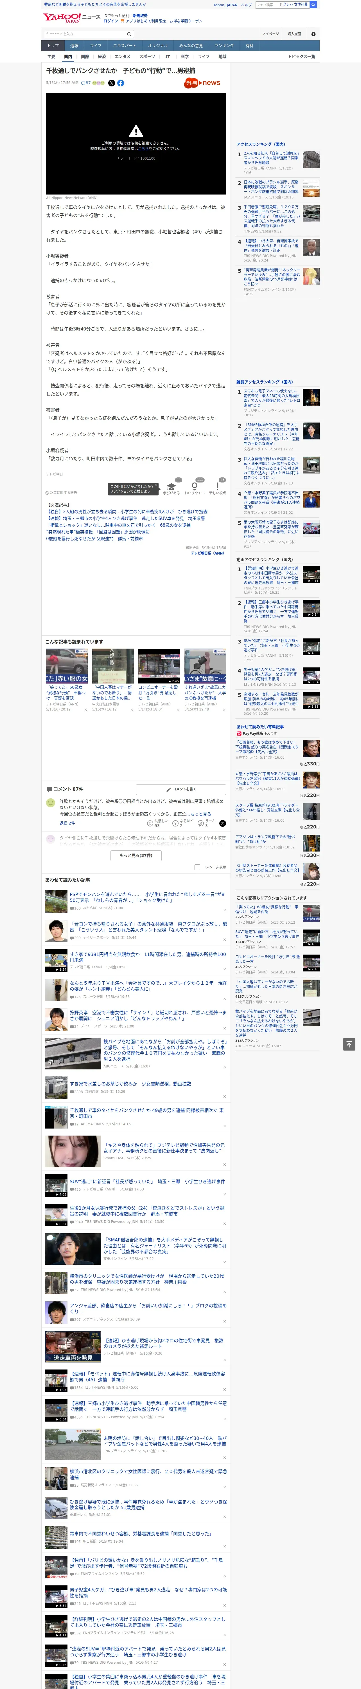This screenshot has width=361, height=1689.
Task: Open thumbnail of すれ違いざま故意に article
Action: (205, 666)
